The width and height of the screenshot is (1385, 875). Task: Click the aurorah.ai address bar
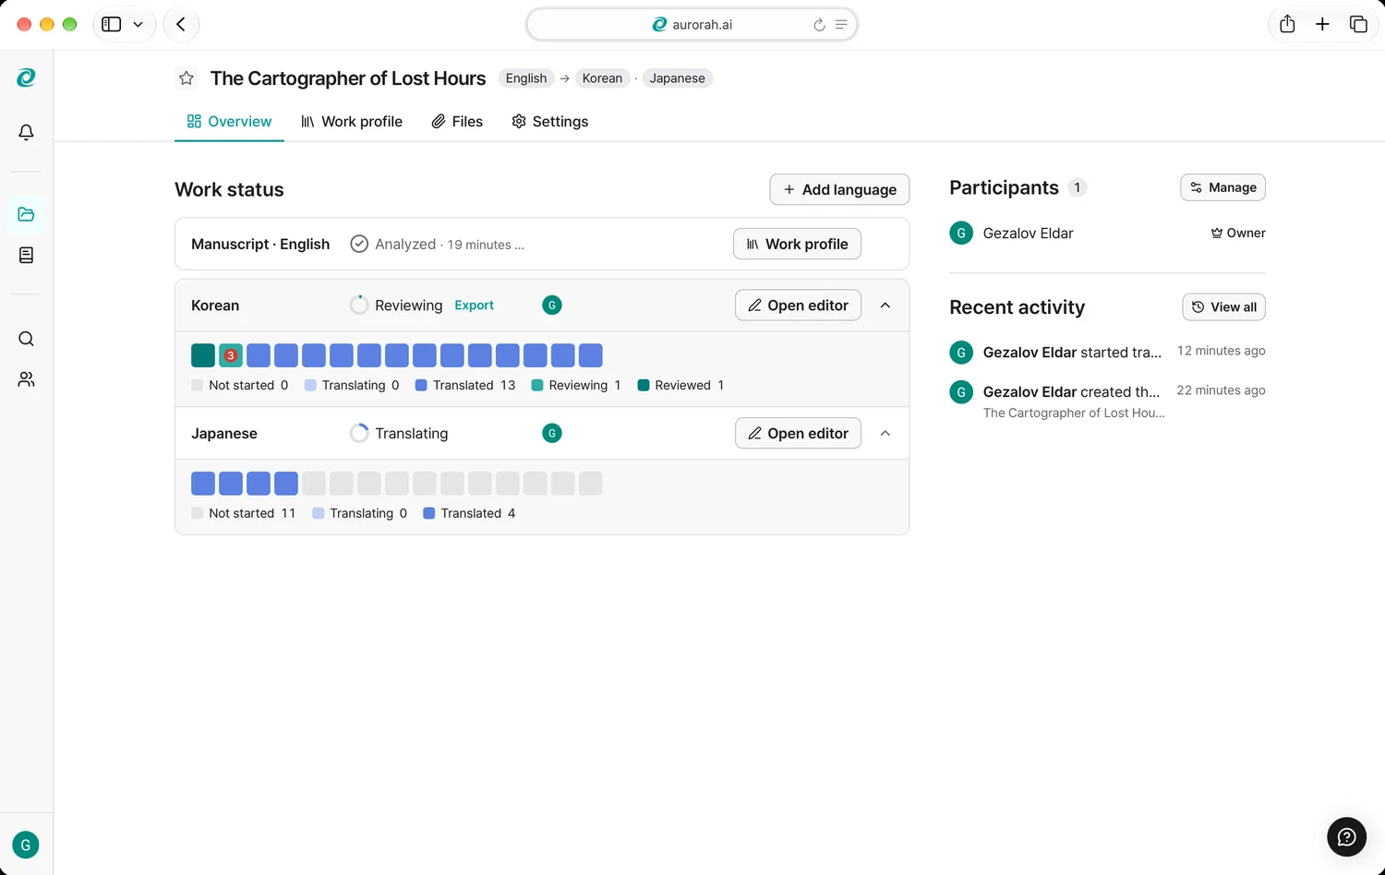[x=692, y=25]
